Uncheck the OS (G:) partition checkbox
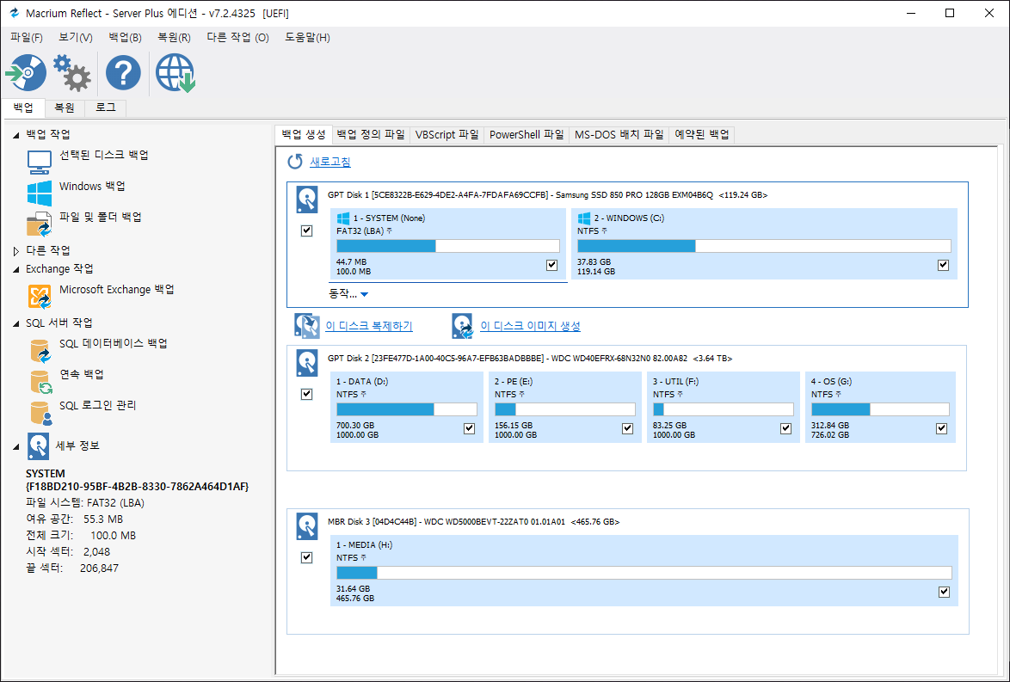 click(942, 428)
